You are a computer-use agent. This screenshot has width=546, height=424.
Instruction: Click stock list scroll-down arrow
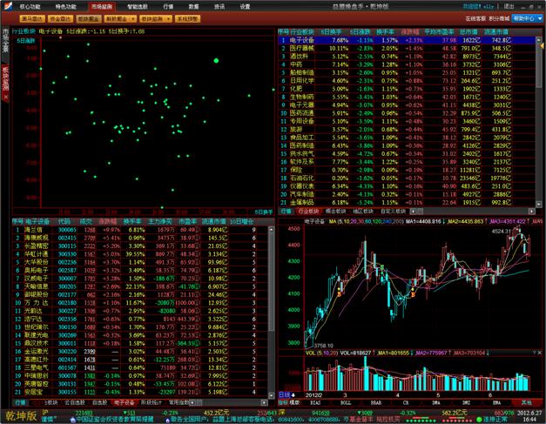(x=272, y=395)
